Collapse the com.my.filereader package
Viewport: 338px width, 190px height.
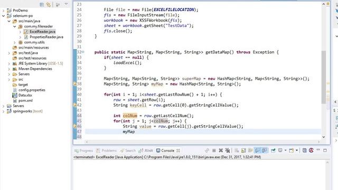tap(15, 26)
